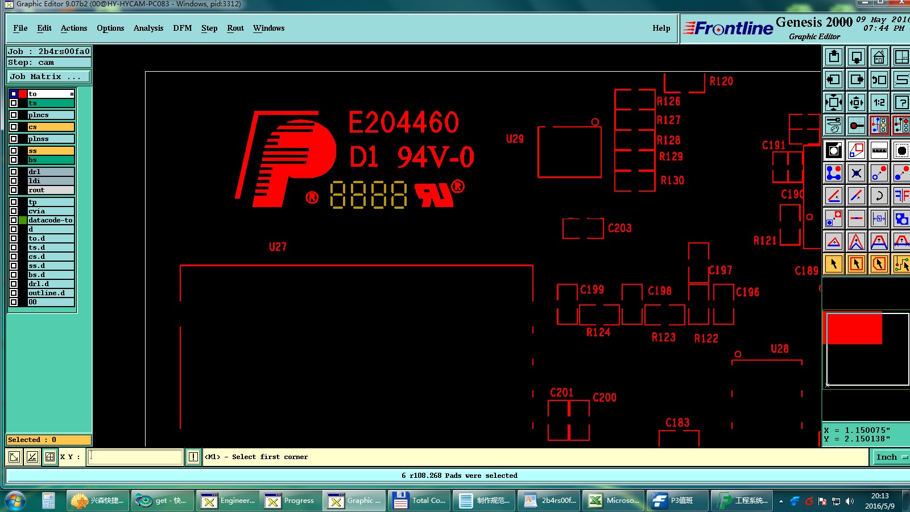Open the Actions menu
The image size is (910, 512).
(x=74, y=28)
